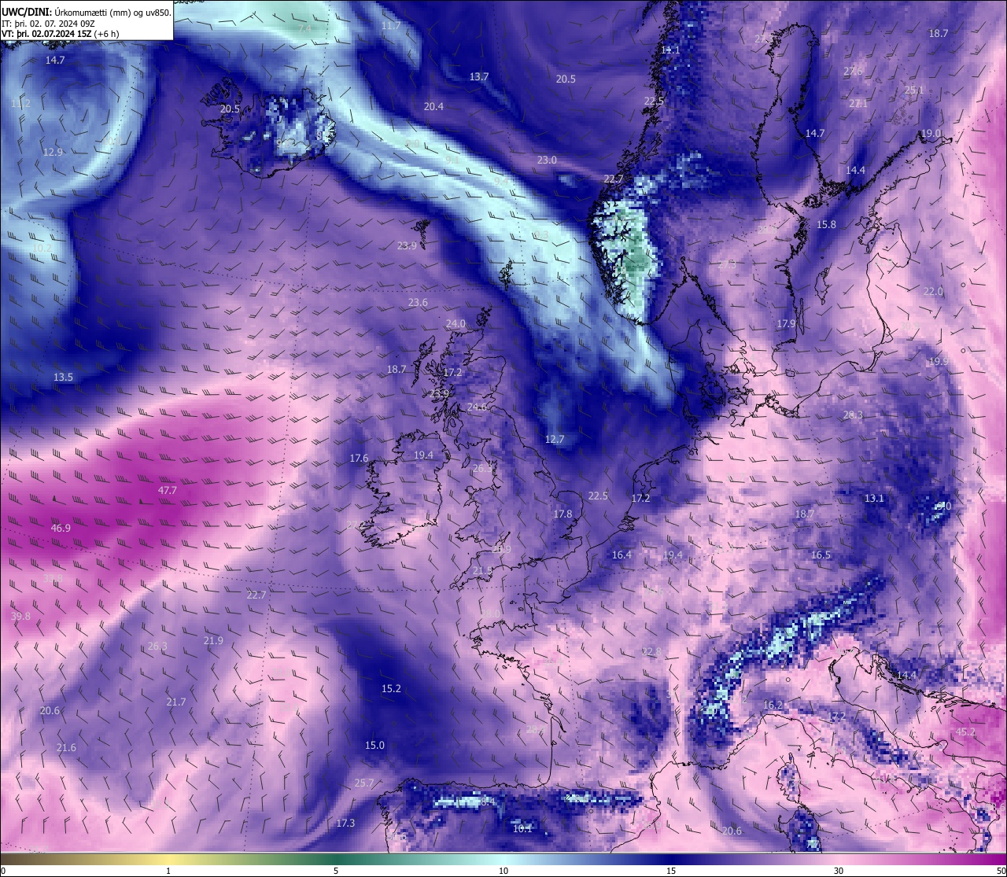Select the 25.7 value label
This screenshot has height=877, width=1007.
(x=364, y=783)
